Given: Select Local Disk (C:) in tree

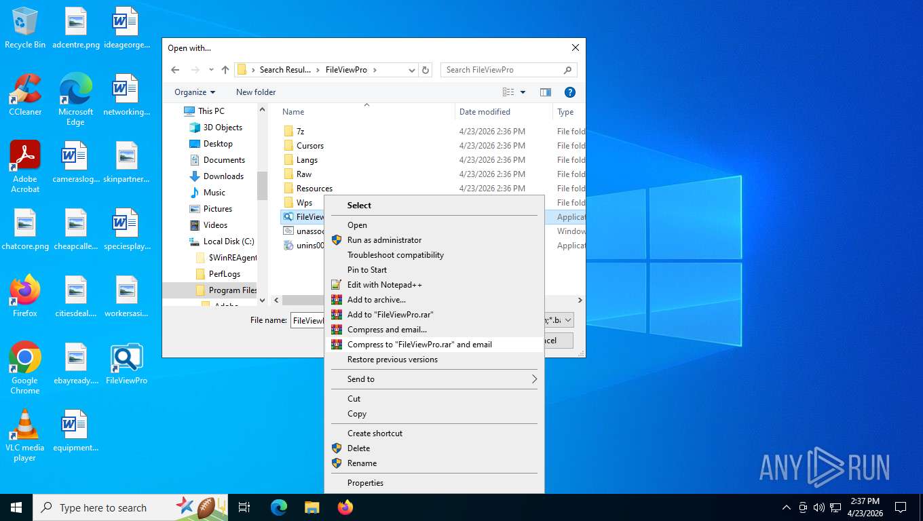Looking at the screenshot, I should [x=221, y=242].
